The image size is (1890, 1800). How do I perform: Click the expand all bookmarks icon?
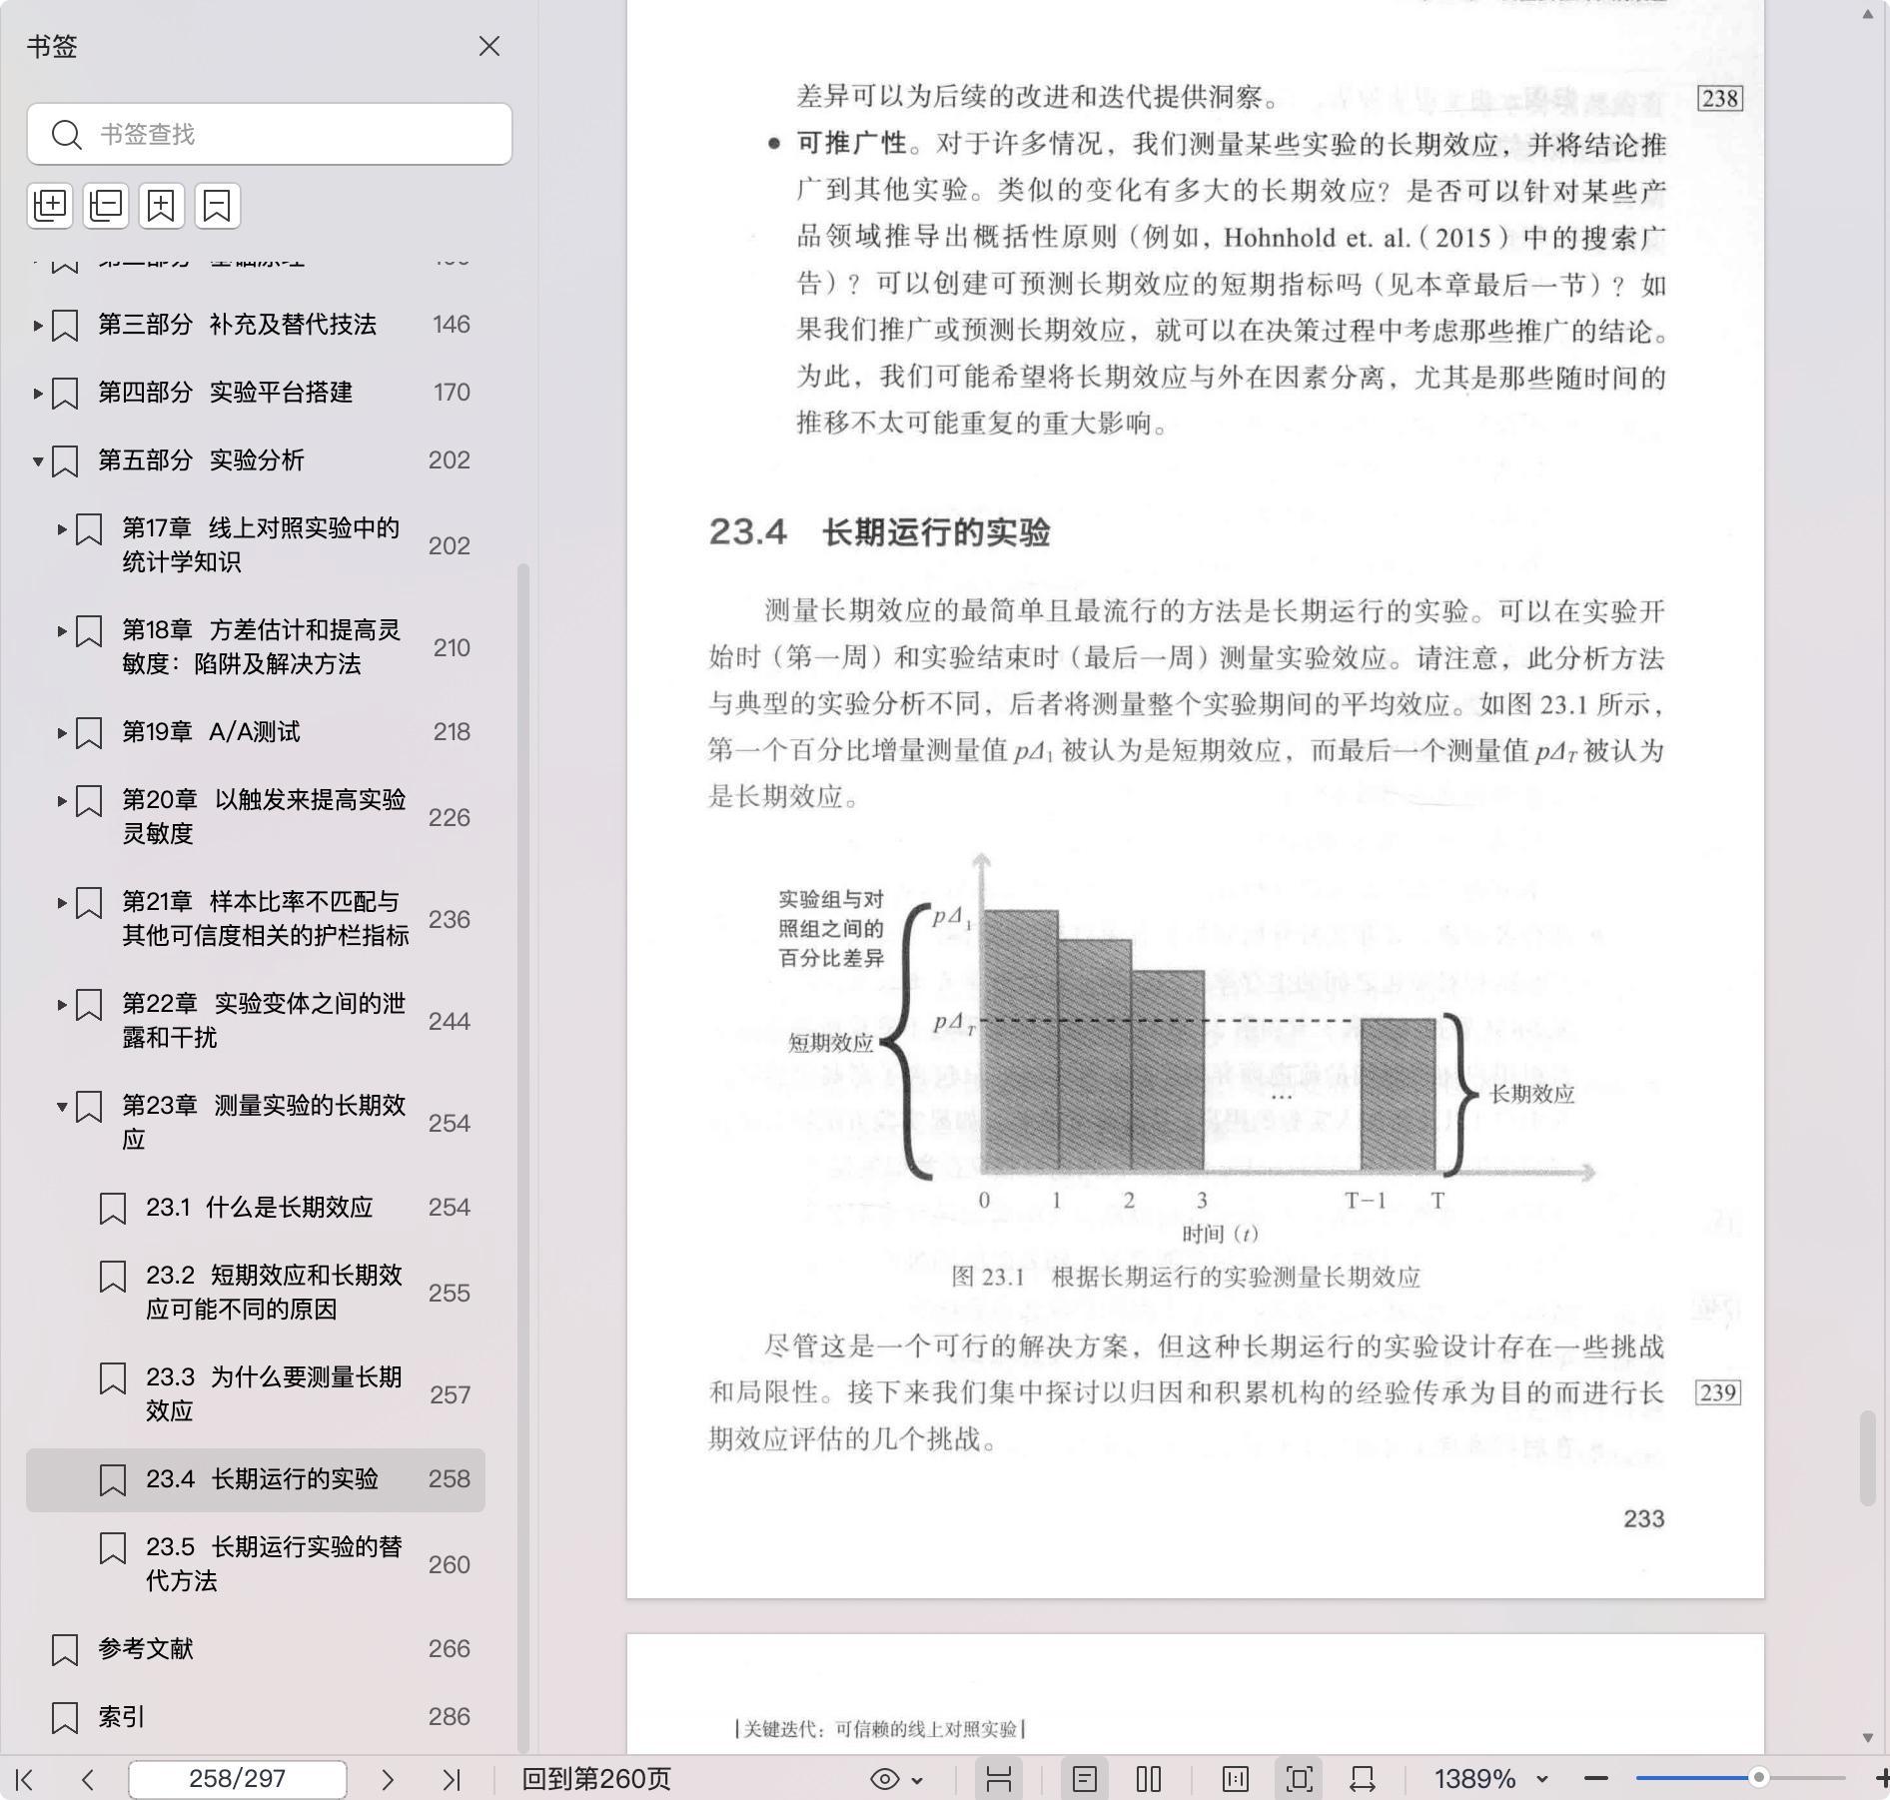50,206
